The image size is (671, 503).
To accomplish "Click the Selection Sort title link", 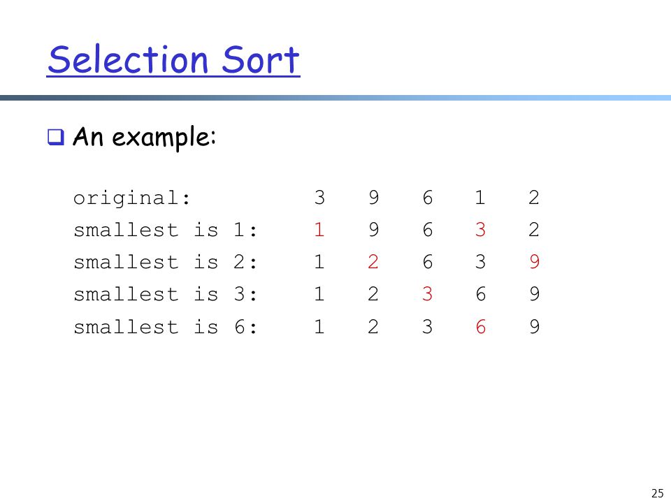I will (173, 60).
